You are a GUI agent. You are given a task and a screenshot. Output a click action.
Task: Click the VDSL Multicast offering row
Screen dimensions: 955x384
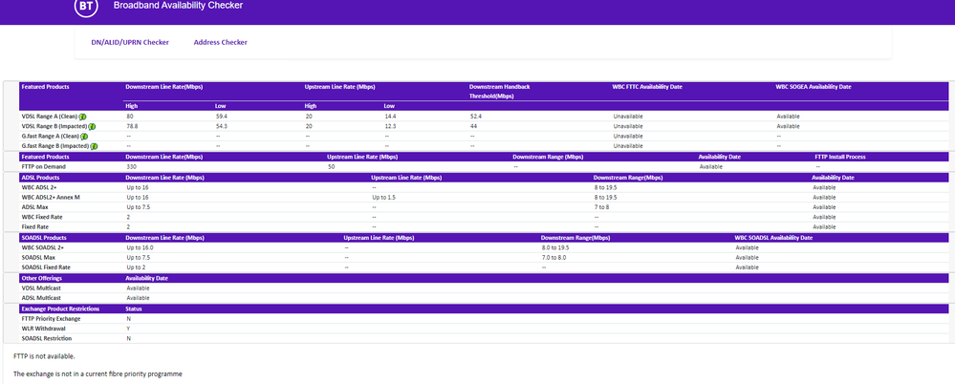[x=40, y=288]
